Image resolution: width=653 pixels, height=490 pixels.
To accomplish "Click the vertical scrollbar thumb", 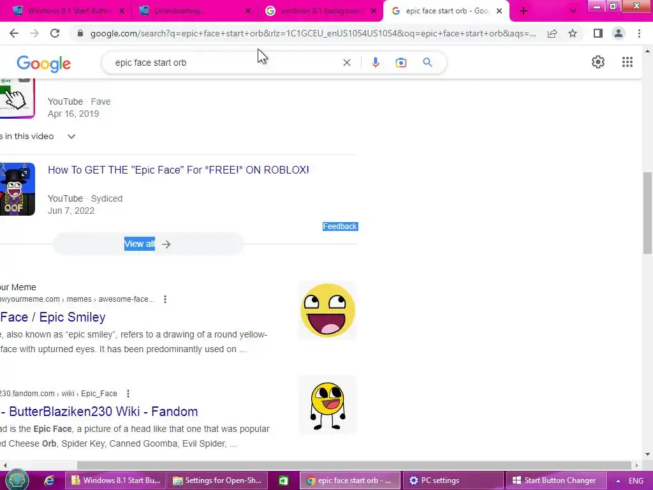I will pyautogui.click(x=647, y=213).
